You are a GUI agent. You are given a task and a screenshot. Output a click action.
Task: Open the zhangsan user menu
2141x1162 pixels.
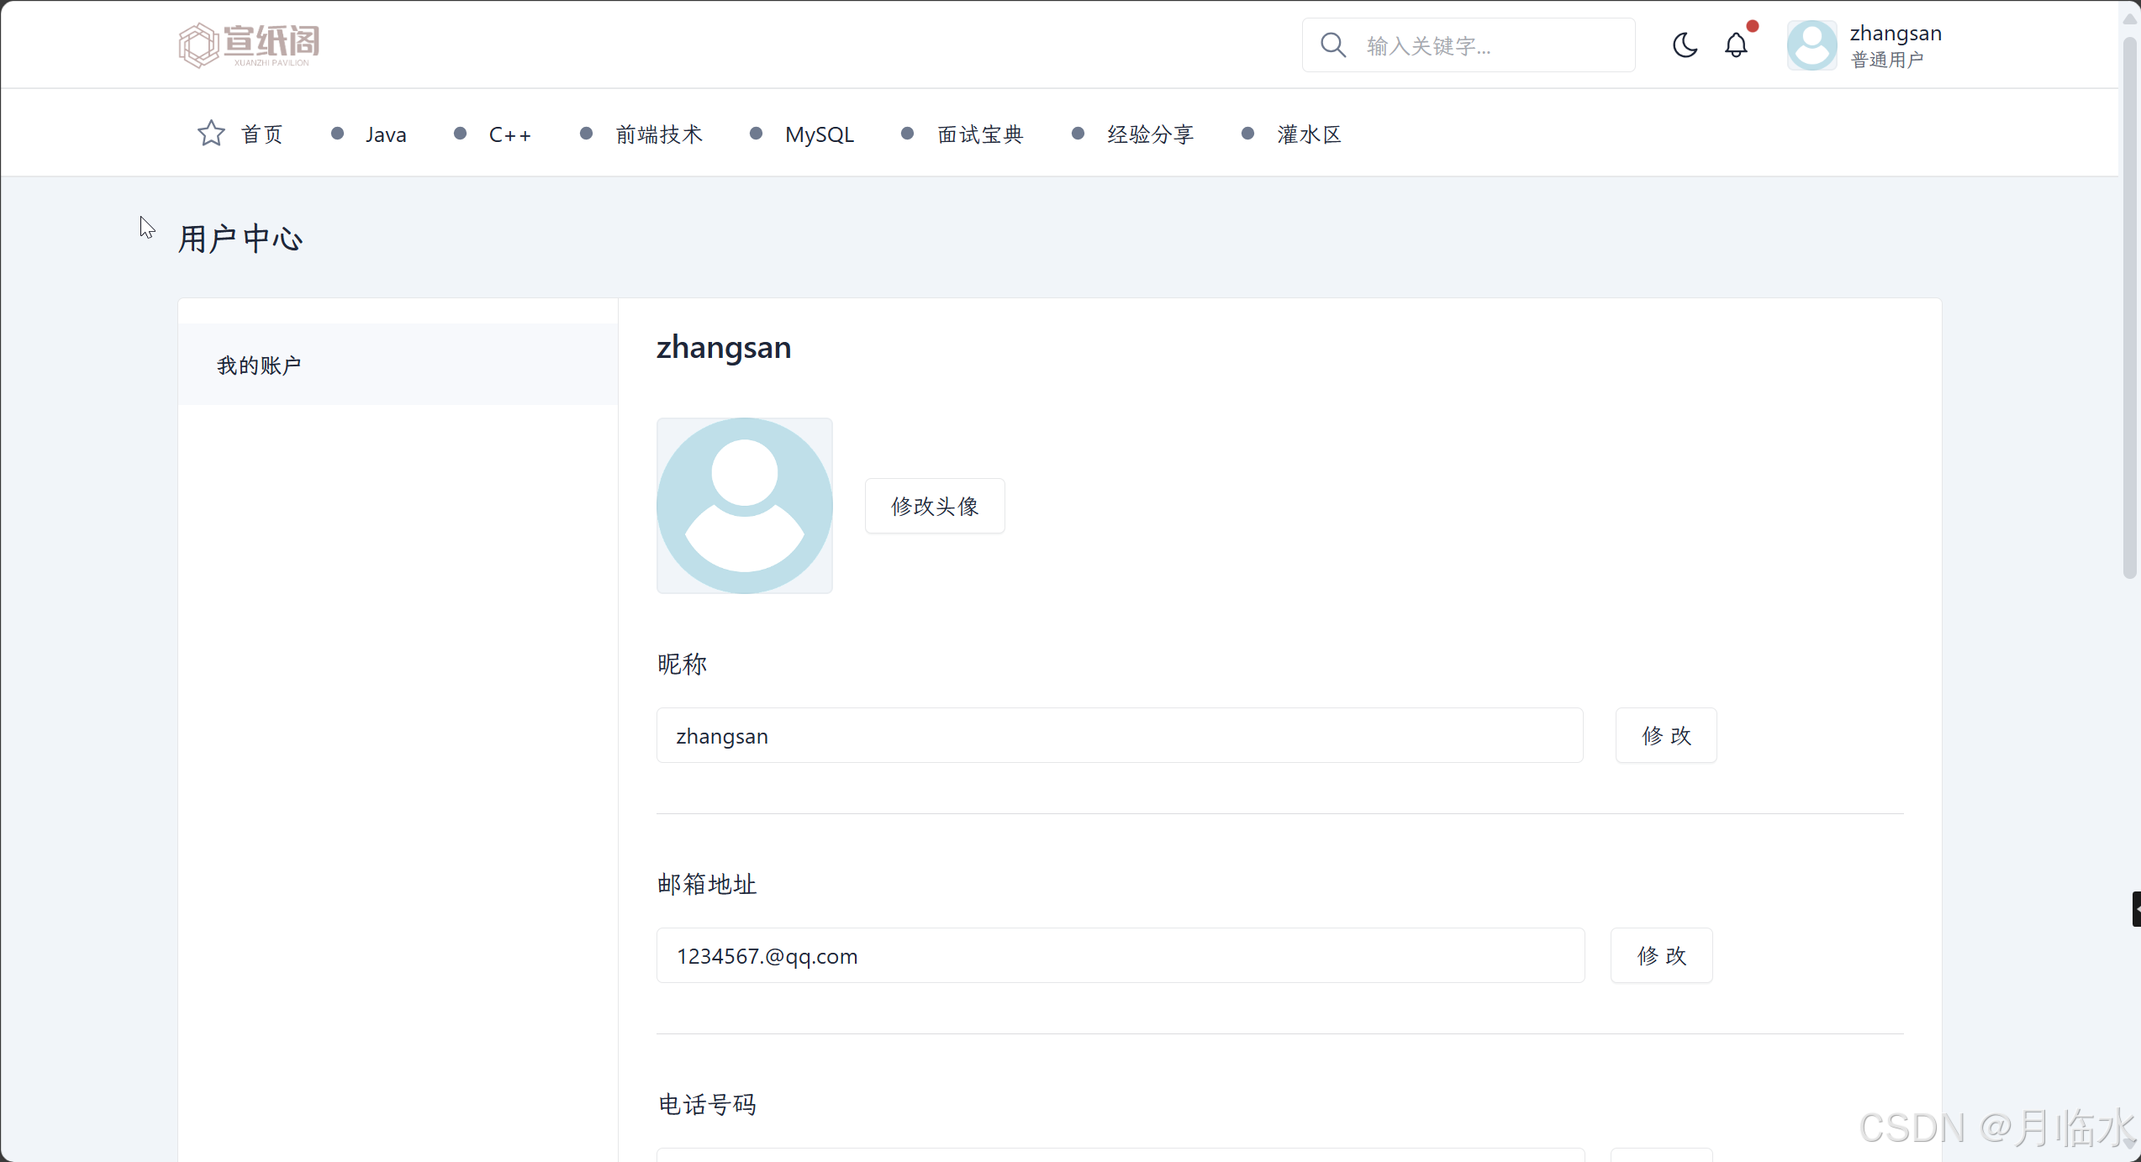[x=1895, y=45]
